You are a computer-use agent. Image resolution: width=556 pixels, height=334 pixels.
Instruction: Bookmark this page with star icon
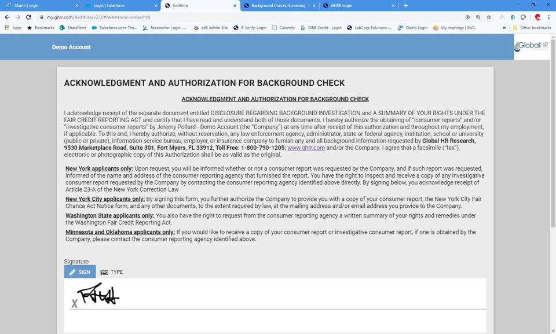[x=489, y=17]
